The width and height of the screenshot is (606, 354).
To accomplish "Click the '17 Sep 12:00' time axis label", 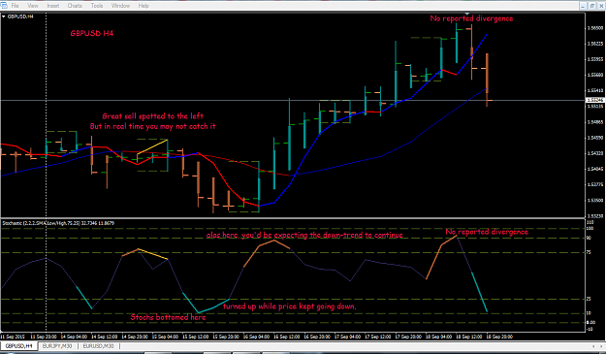I will point(378,337).
